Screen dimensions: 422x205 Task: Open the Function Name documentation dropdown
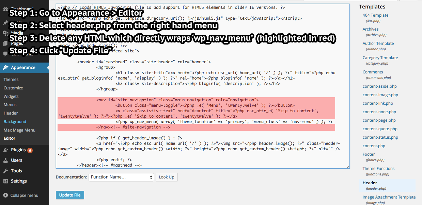click(121, 177)
